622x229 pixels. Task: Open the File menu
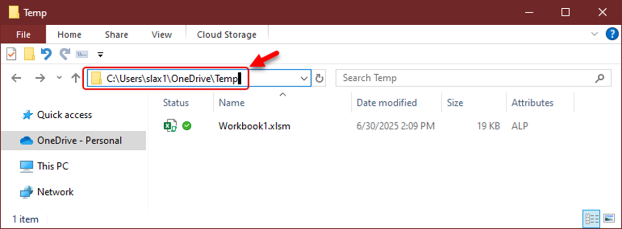23,34
